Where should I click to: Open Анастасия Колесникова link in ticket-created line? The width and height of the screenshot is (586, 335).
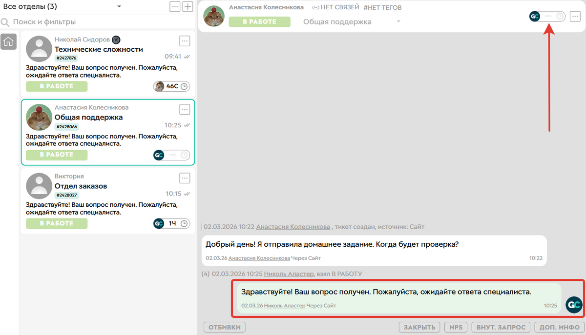pyautogui.click(x=293, y=227)
